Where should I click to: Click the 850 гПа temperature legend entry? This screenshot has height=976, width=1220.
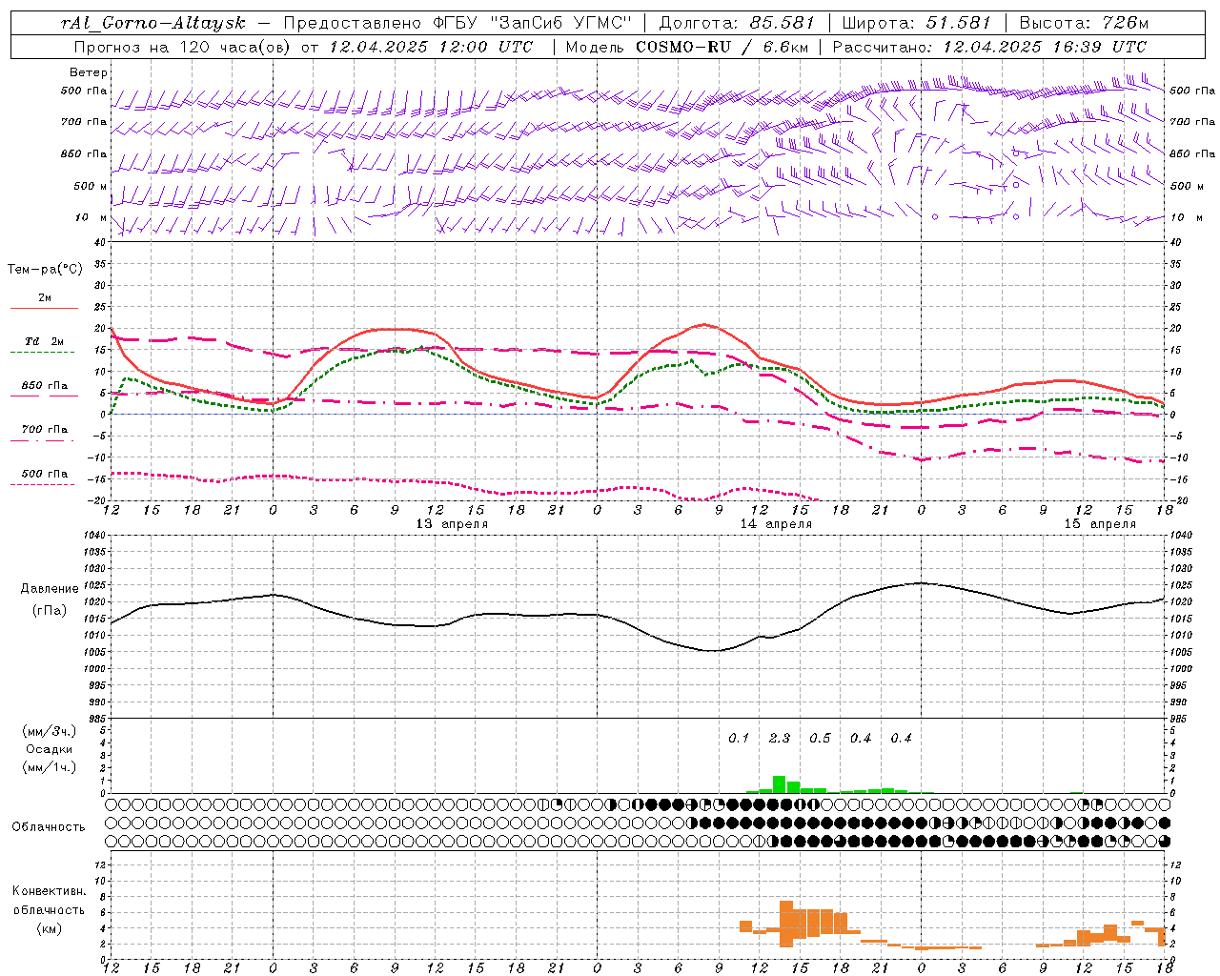pos(44,387)
